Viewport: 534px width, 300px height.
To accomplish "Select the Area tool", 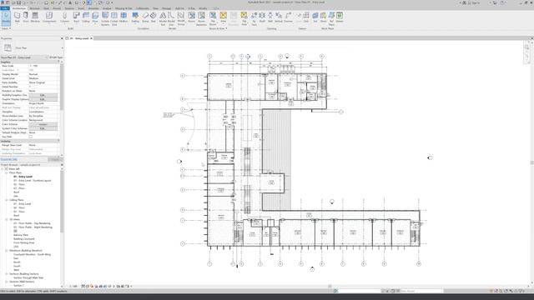I will pos(223,17).
